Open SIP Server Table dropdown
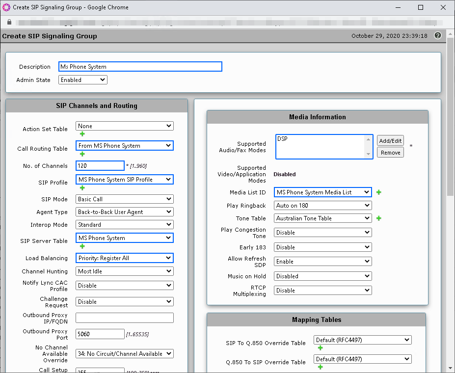The width and height of the screenshot is (455, 373). (125, 238)
